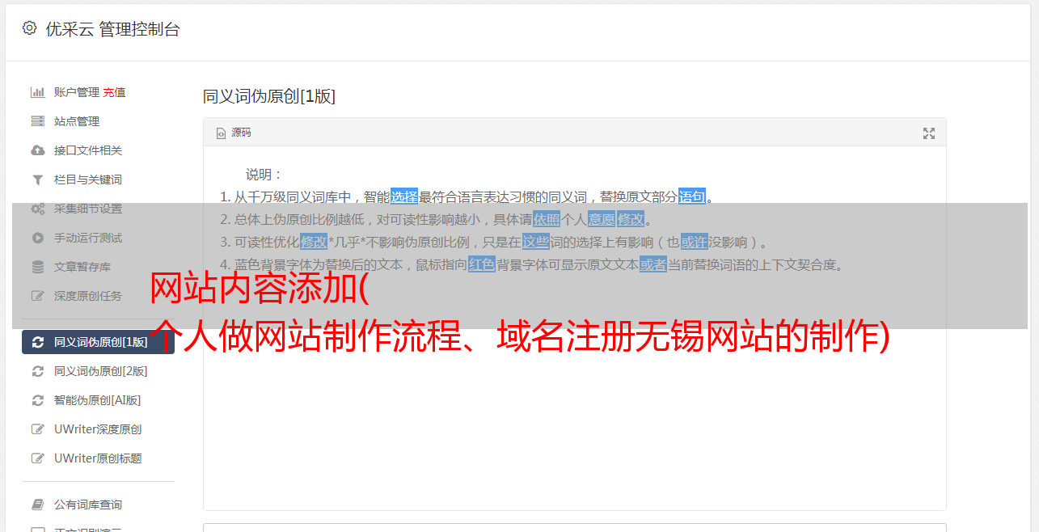Screen dimensions: 1039x532
Task: Open 智能伪原创[AI版] from the sidebar
Action: point(98,400)
